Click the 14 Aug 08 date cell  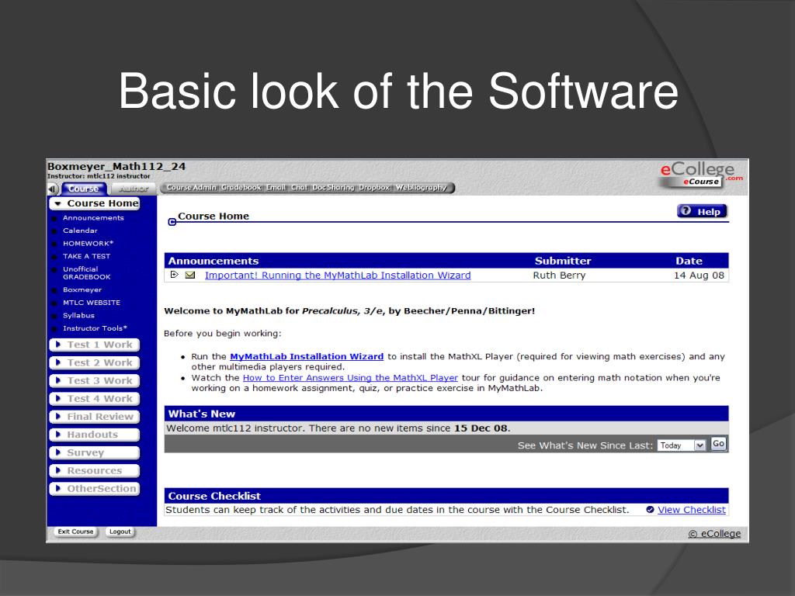(x=700, y=275)
